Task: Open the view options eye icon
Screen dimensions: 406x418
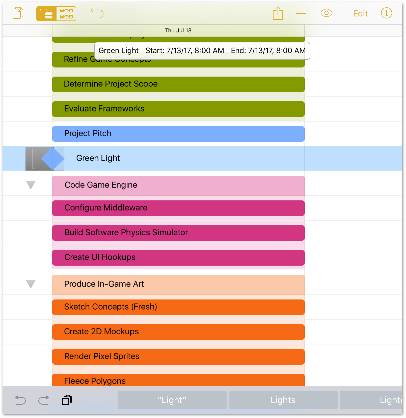Action: [x=326, y=13]
